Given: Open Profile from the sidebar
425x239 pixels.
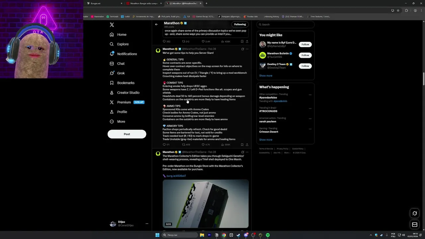Looking at the screenshot, I should [118, 112].
